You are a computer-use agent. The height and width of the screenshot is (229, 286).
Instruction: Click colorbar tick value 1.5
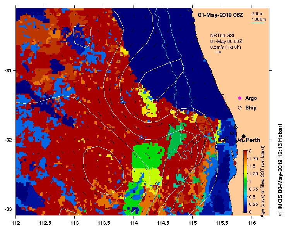252,166
